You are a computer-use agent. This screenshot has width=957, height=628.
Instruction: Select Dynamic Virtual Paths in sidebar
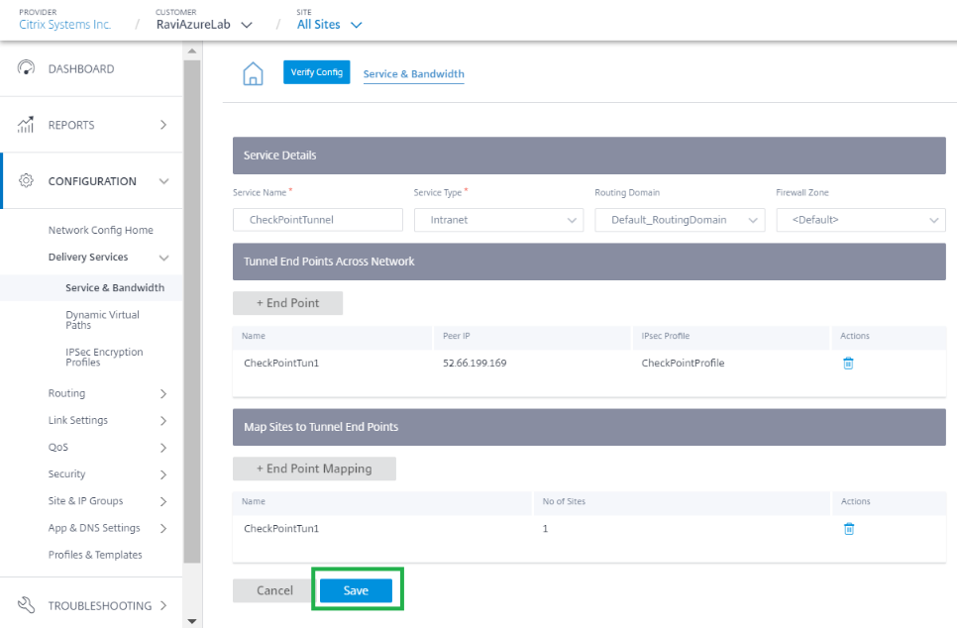coord(103,320)
